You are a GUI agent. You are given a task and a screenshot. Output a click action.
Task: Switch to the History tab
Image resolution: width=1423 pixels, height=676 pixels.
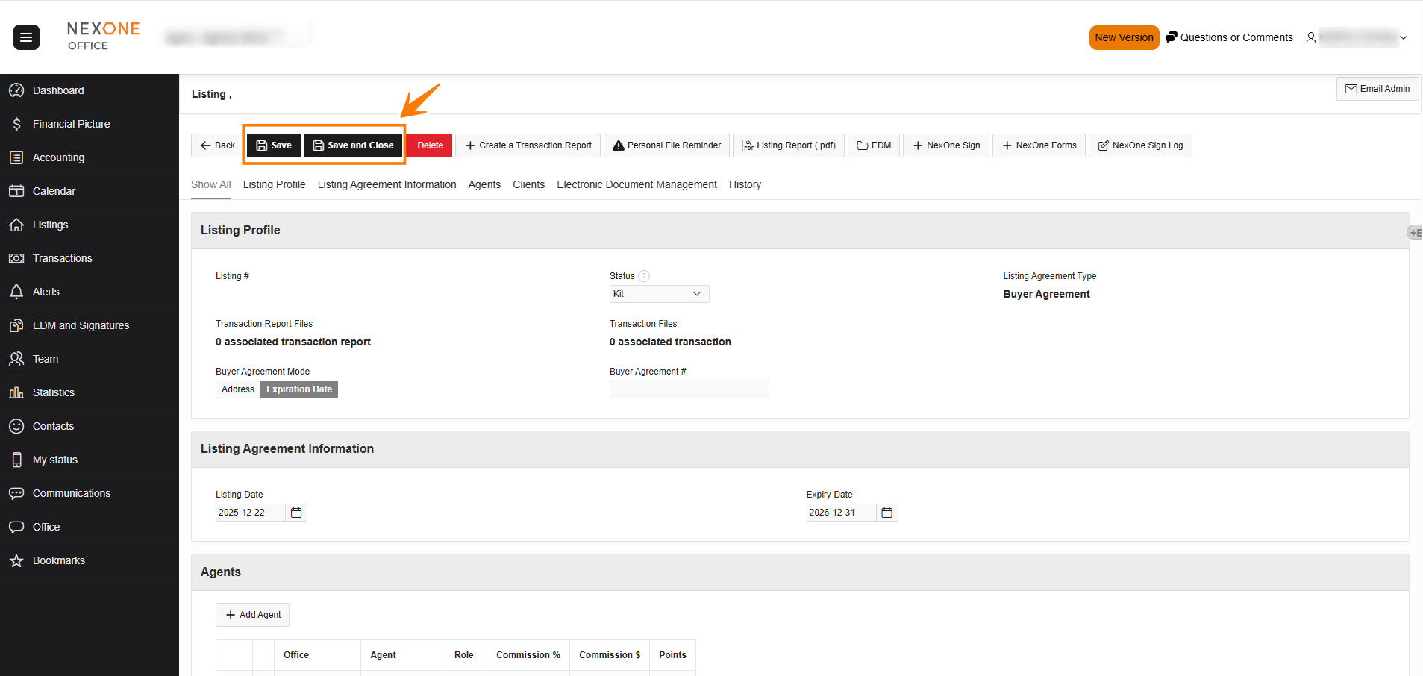coord(745,184)
